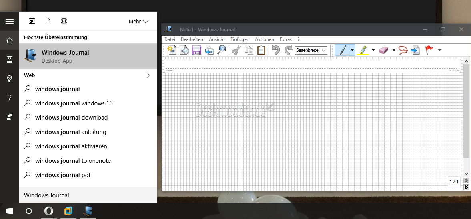The height and width of the screenshot is (219, 471).
Task: Open the Datei menu
Action: [170, 39]
